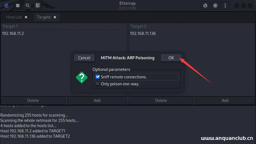Uncheck Sniff remote connections checkbox
This screenshot has height=144, width=256.
point(98,77)
